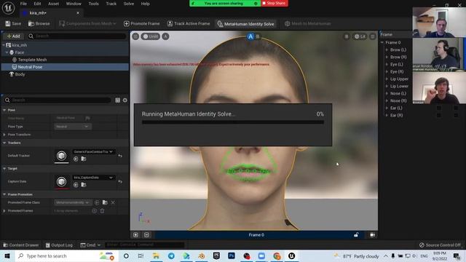This screenshot has height=262, width=466.
Task: Focus the tree panel search field
Action: [77, 36]
